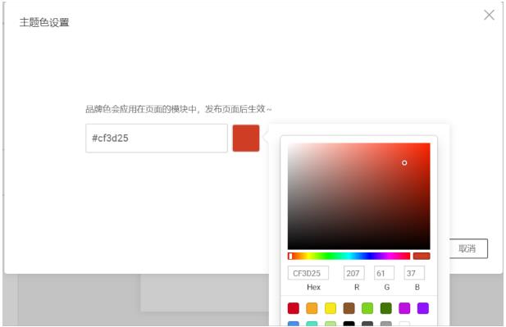The image size is (506, 327).
Task: Click the #cf3d25 color code field
Action: [157, 138]
